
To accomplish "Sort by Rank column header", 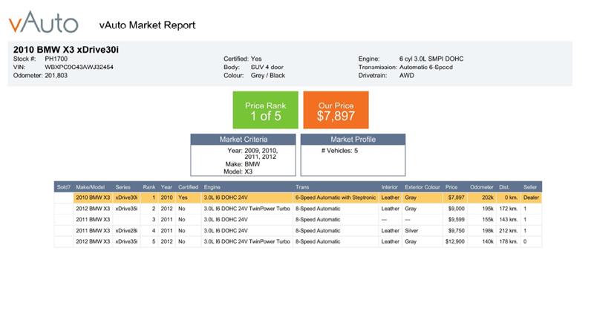I will tap(149, 187).
